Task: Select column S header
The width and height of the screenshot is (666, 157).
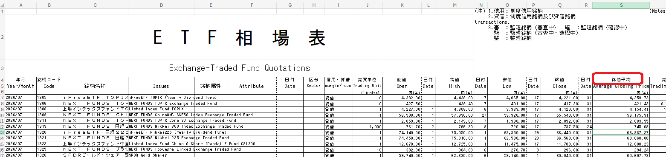Action: coord(621,5)
